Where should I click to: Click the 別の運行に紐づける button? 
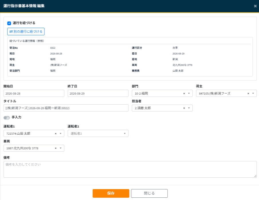tap(26, 32)
